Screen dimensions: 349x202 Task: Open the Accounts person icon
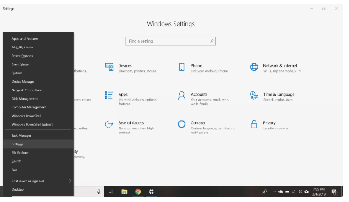pyautogui.click(x=182, y=96)
